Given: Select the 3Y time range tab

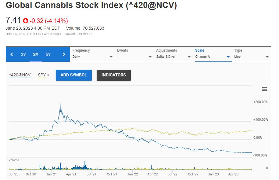Looking at the screenshot, I should coord(36,55).
